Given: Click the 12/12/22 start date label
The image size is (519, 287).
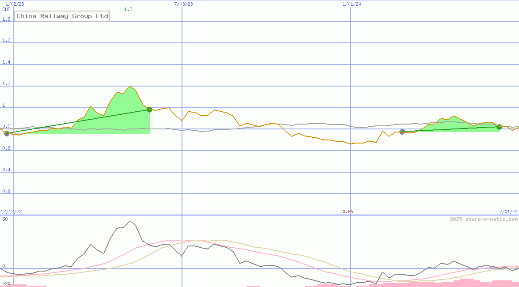Looking at the screenshot, I should 11,211.
